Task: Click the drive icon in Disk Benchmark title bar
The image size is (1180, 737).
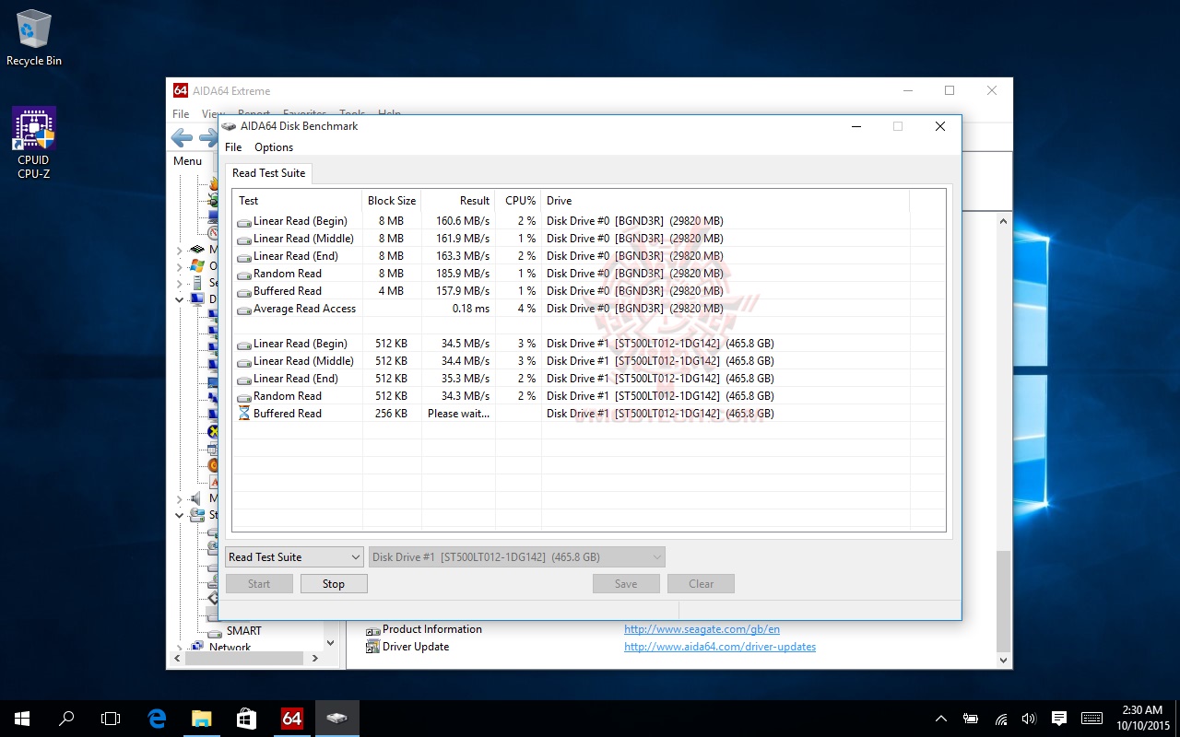Action: [230, 126]
